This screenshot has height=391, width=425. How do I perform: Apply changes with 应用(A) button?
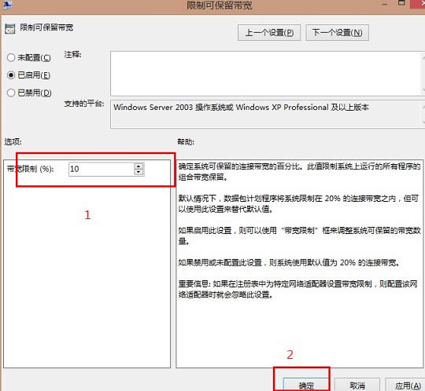(405, 385)
